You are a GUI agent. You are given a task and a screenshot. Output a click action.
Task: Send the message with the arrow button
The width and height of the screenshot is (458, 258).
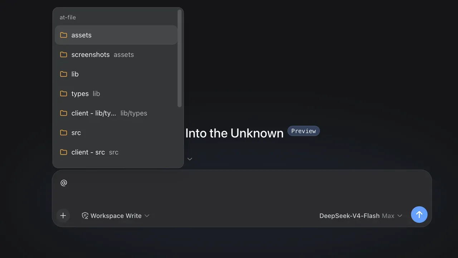[419, 215]
